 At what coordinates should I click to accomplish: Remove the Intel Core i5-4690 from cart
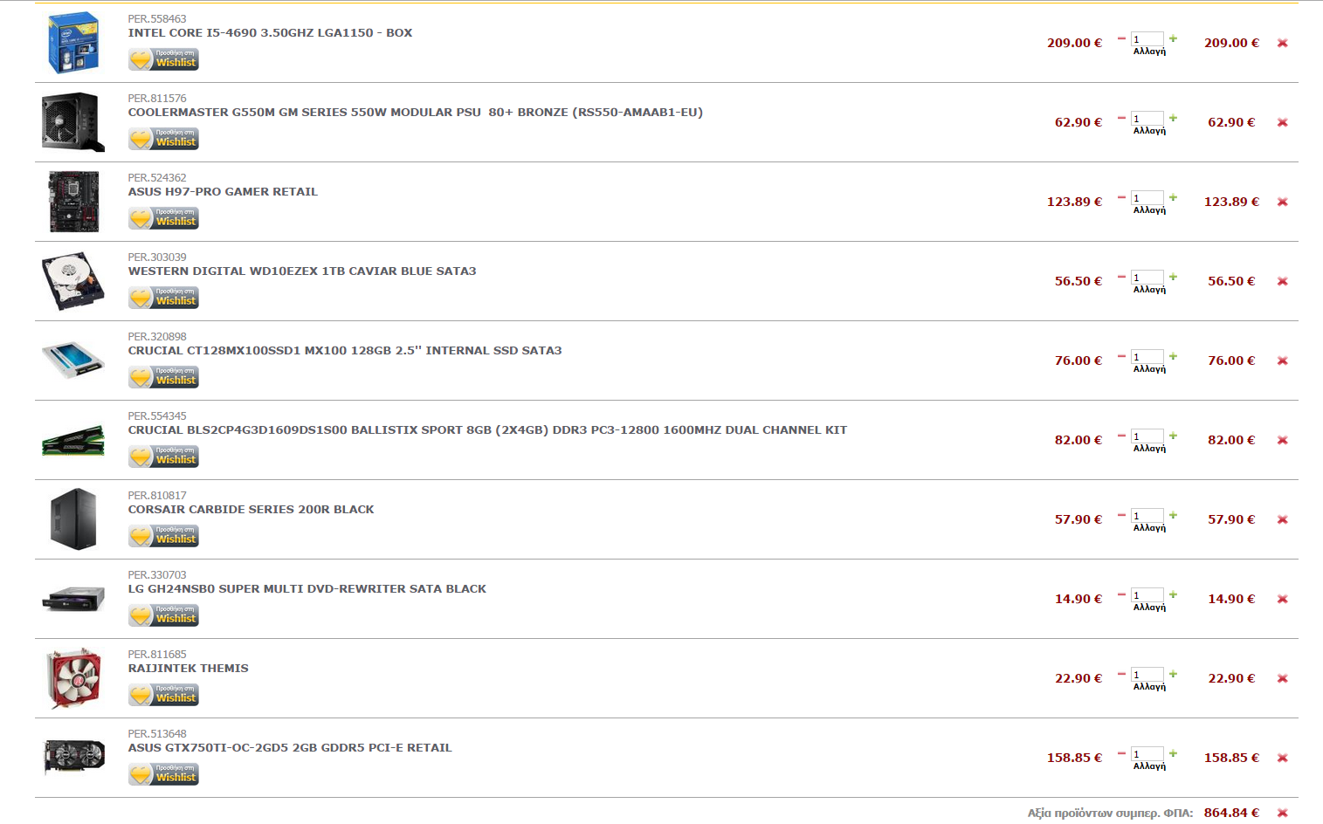1282,43
